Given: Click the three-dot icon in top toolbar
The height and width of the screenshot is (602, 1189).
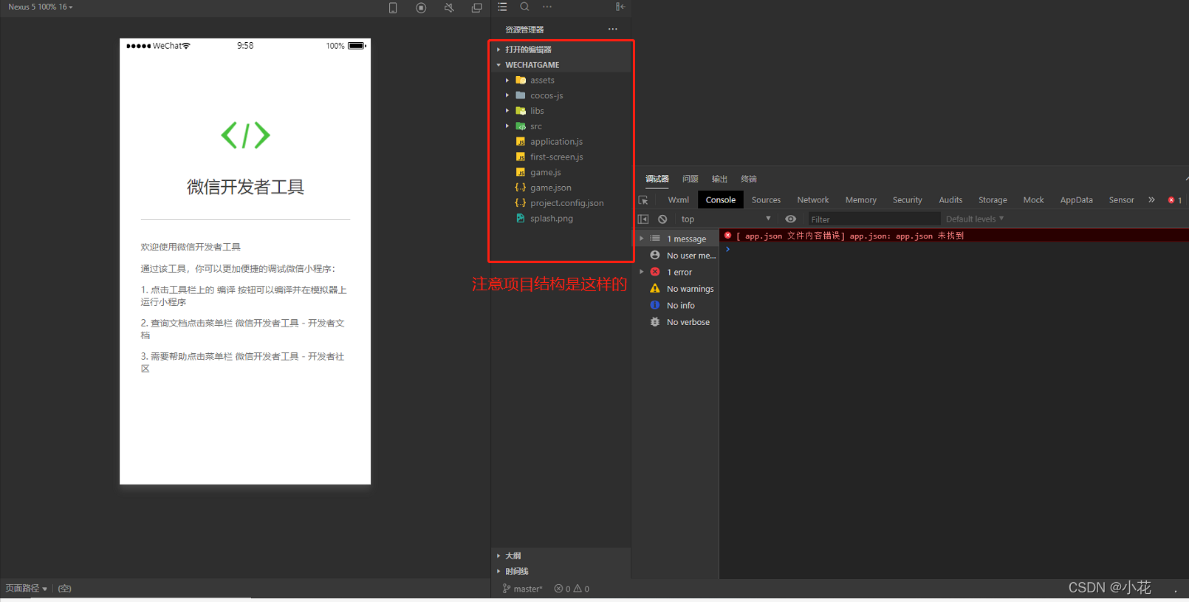Looking at the screenshot, I should [547, 7].
